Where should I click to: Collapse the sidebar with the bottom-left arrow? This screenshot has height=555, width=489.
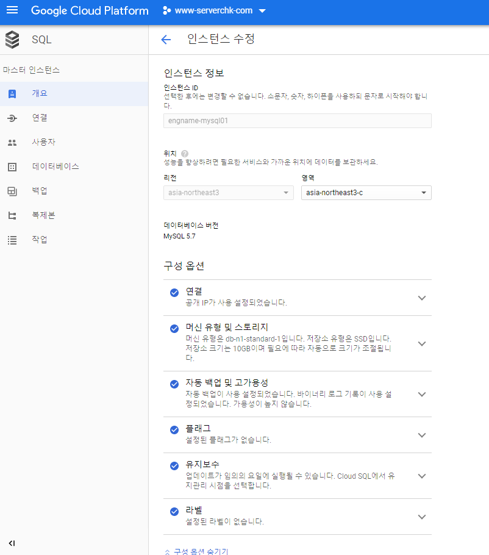click(11, 542)
